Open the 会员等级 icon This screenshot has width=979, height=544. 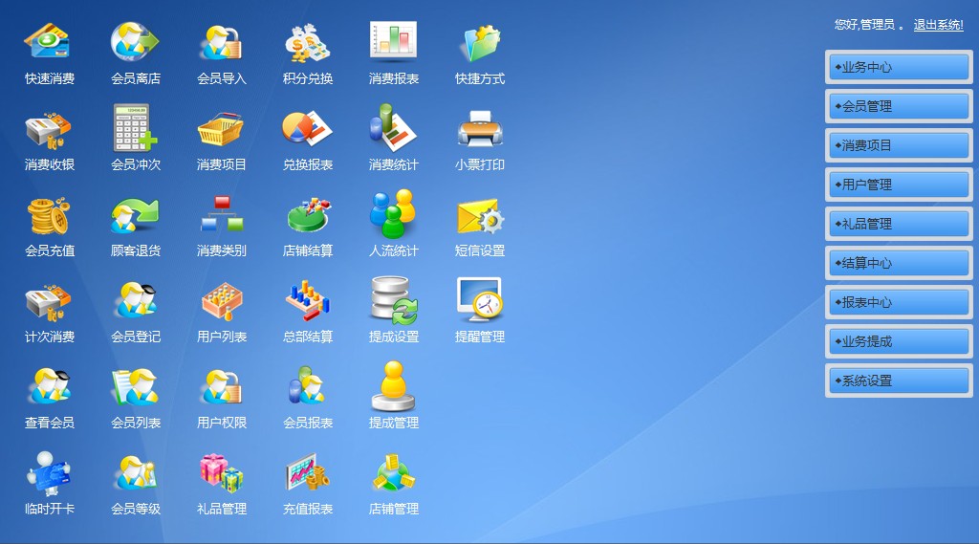pyautogui.click(x=135, y=473)
